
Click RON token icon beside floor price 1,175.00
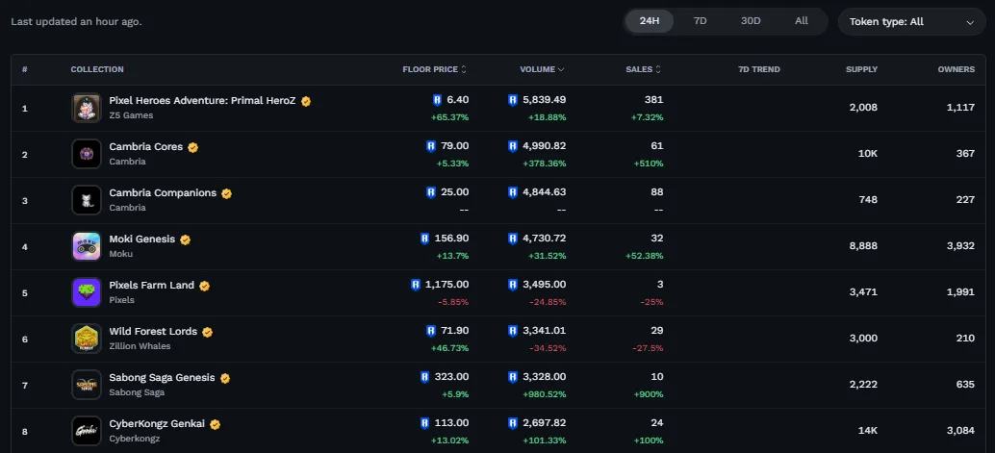pyautogui.click(x=416, y=285)
